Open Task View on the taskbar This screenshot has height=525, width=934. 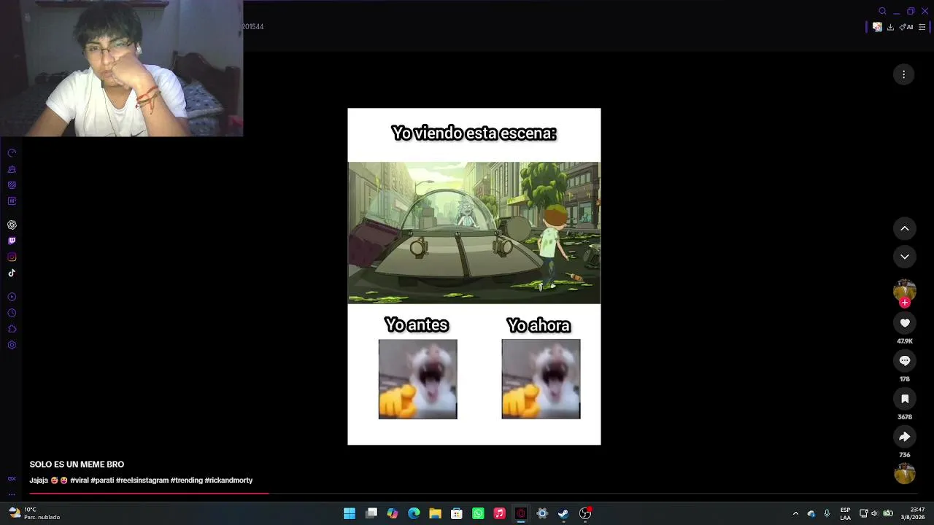(x=371, y=513)
